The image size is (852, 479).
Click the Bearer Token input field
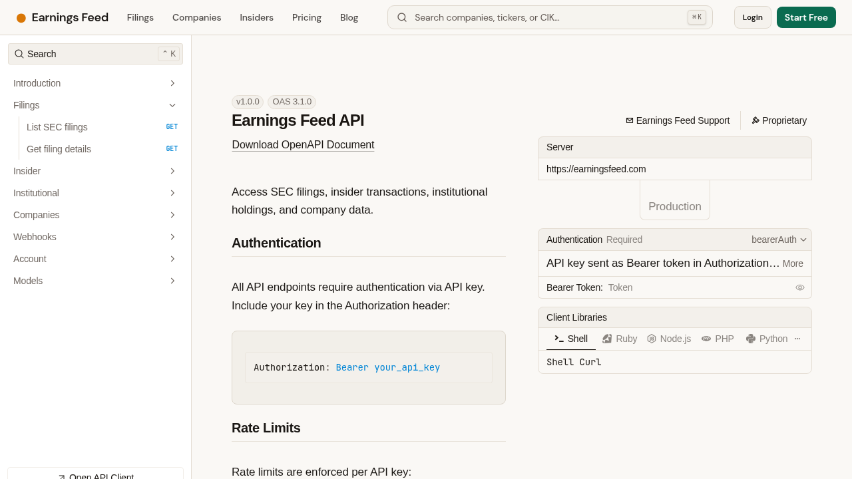tap(699, 287)
